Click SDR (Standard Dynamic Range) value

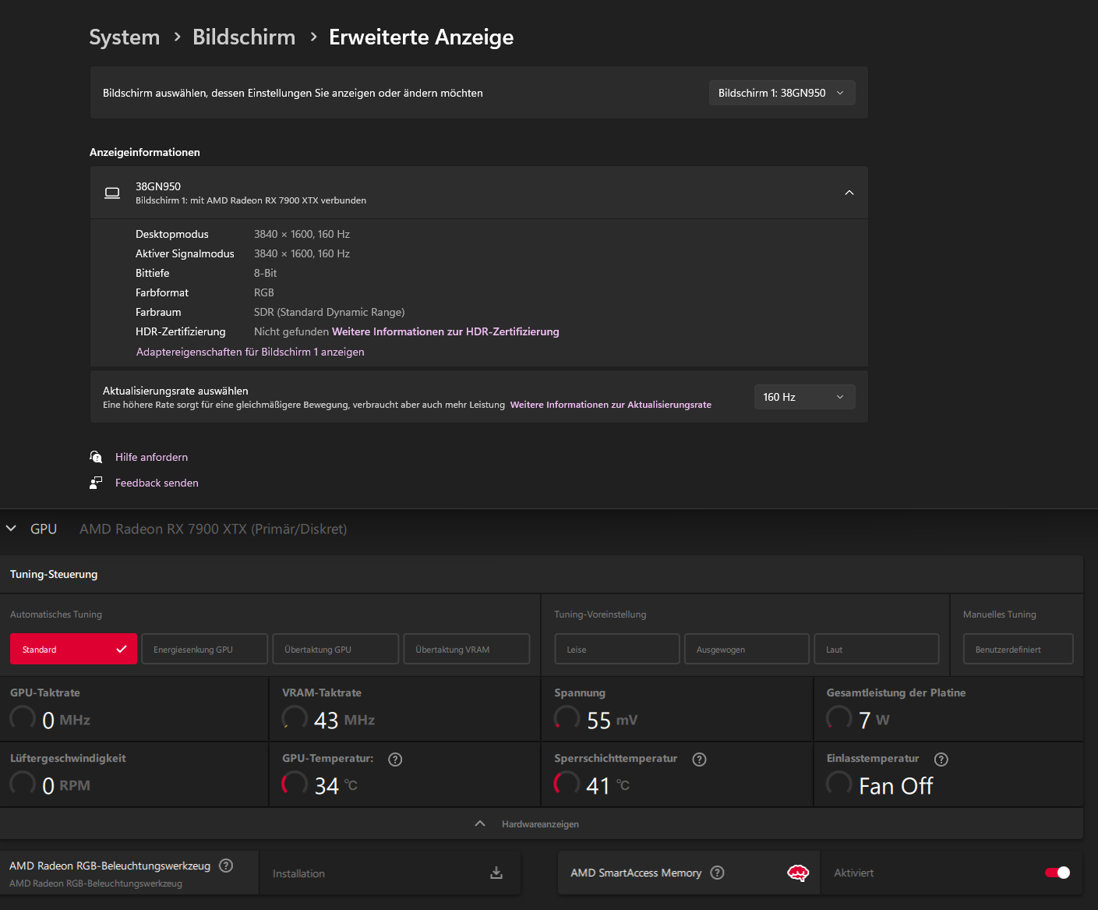tap(329, 312)
